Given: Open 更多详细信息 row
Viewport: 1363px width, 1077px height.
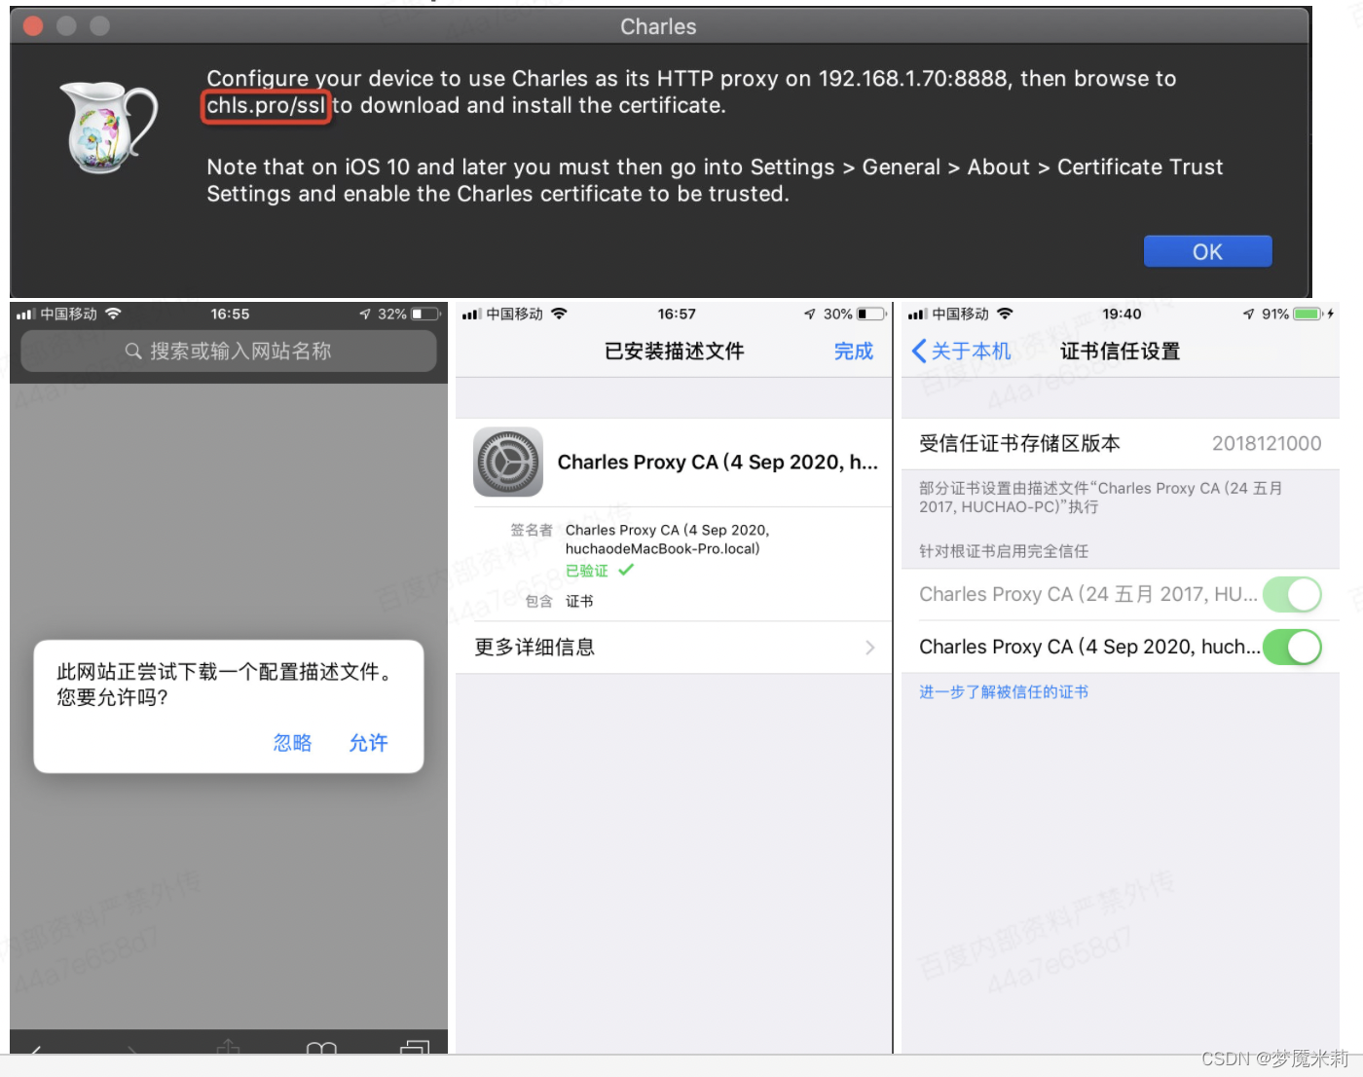Looking at the screenshot, I should (674, 648).
